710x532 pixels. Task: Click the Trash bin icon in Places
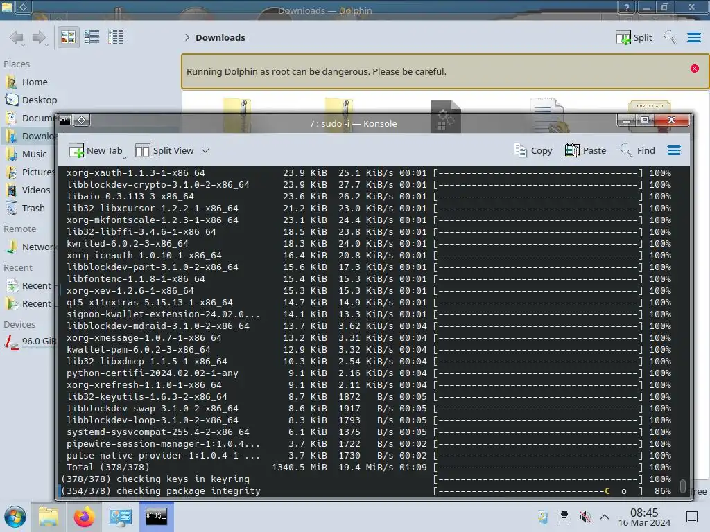pos(11,209)
